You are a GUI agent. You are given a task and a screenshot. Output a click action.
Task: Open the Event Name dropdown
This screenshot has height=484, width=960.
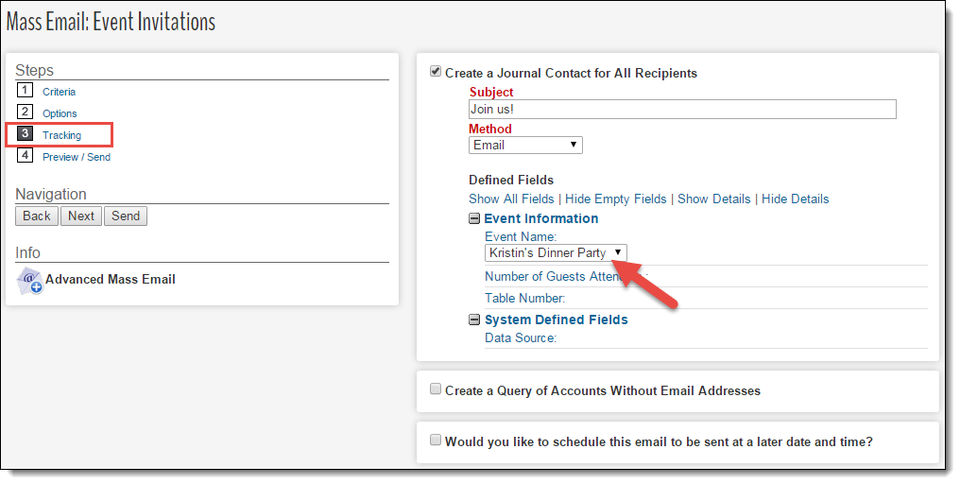[x=556, y=252]
